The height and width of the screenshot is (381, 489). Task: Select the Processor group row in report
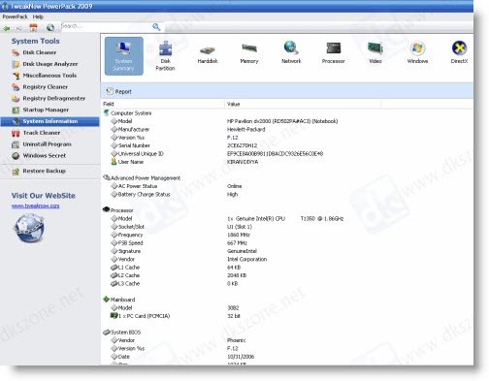coord(287,210)
